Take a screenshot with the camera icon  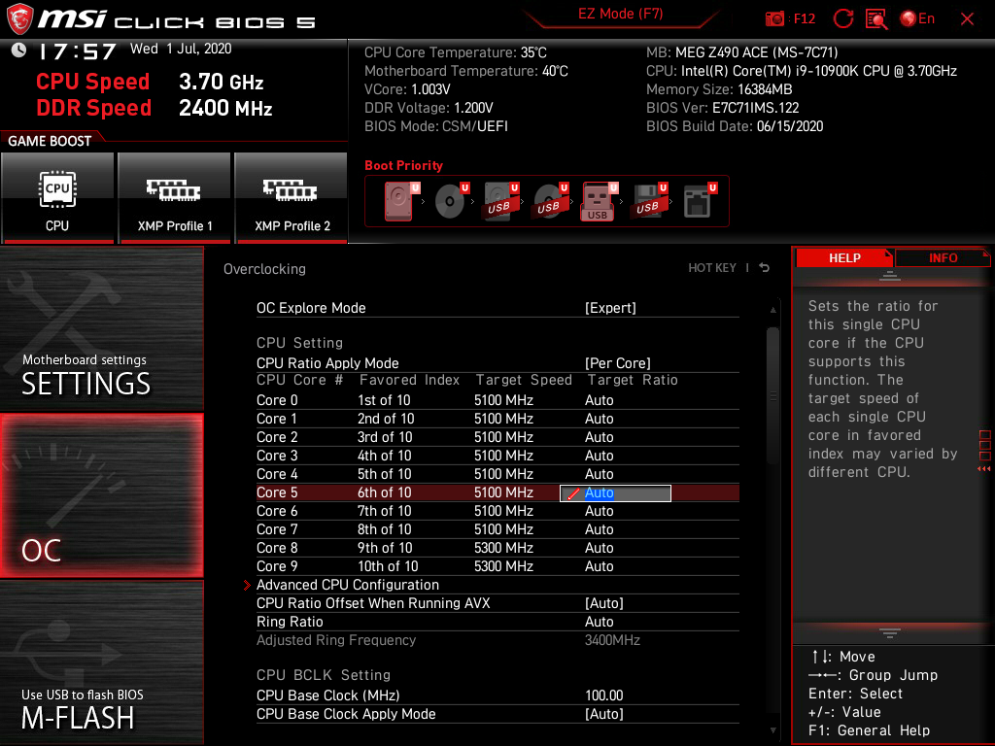click(x=774, y=18)
